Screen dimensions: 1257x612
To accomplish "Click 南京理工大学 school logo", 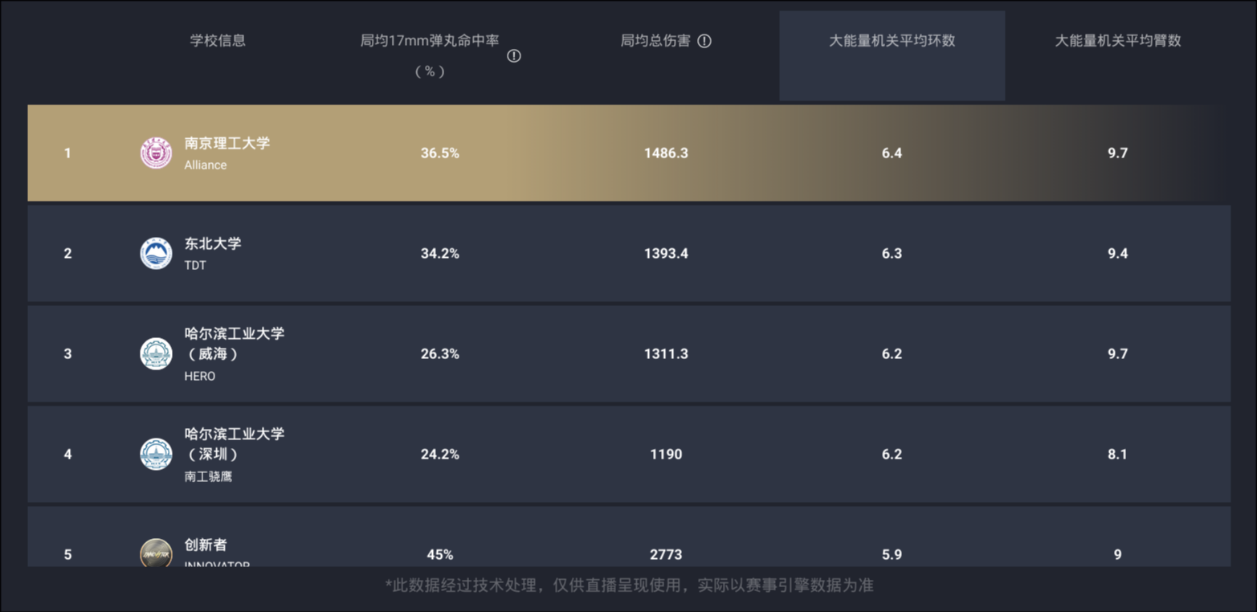I will 156,153.
